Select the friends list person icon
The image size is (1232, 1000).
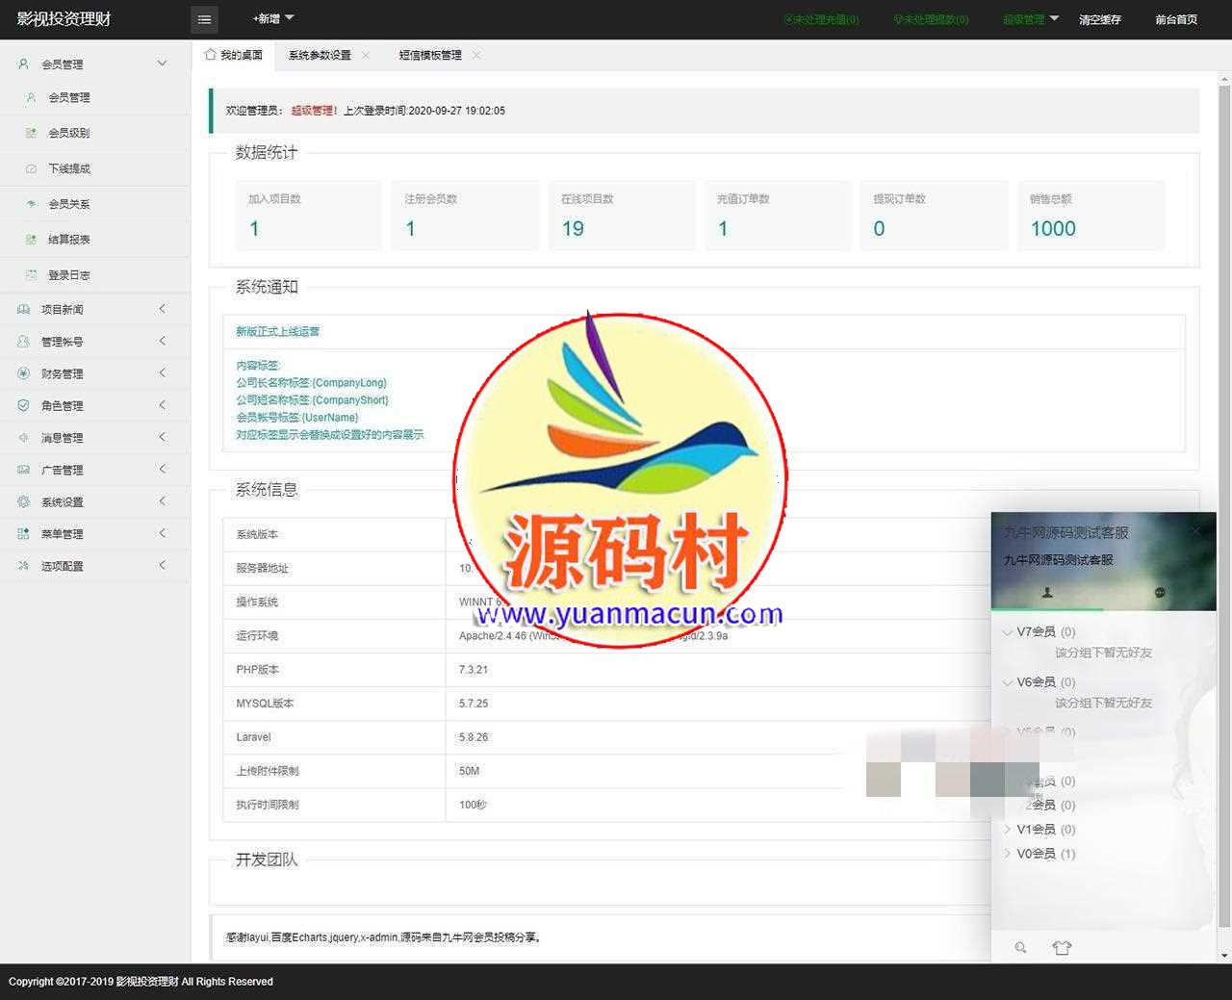click(x=1047, y=593)
